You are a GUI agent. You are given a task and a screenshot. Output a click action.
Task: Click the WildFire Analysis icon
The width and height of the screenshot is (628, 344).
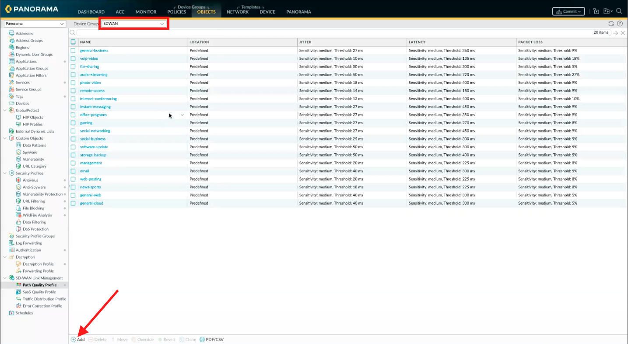click(x=19, y=215)
